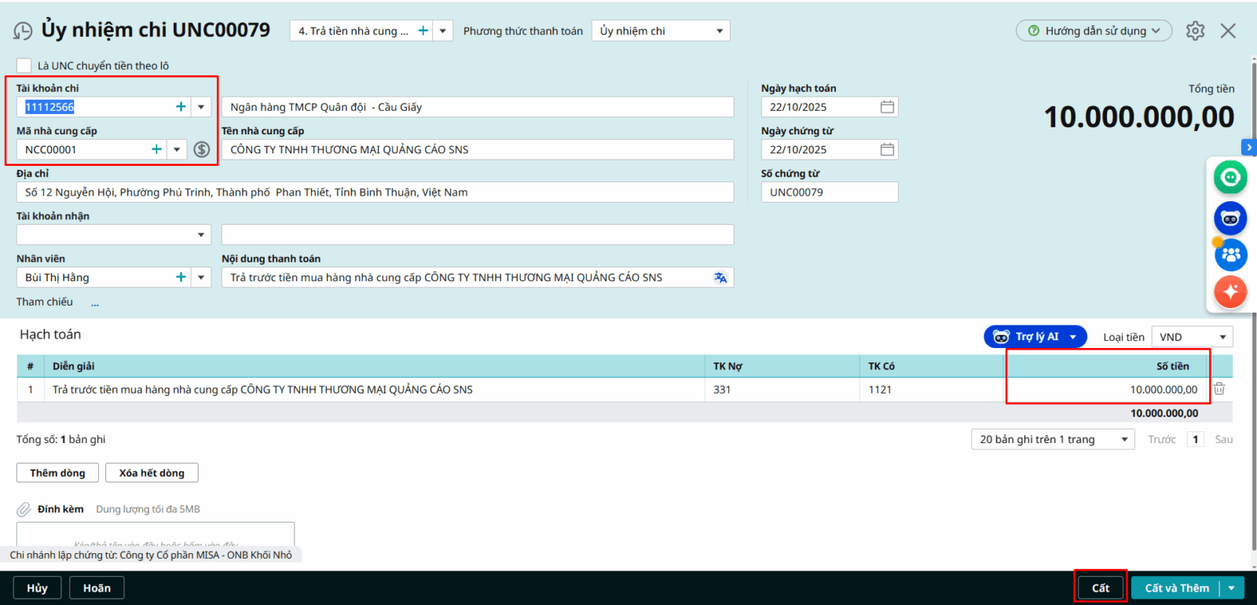Delete row 1 using trash icon
This screenshot has height=605, width=1257.
(1219, 389)
